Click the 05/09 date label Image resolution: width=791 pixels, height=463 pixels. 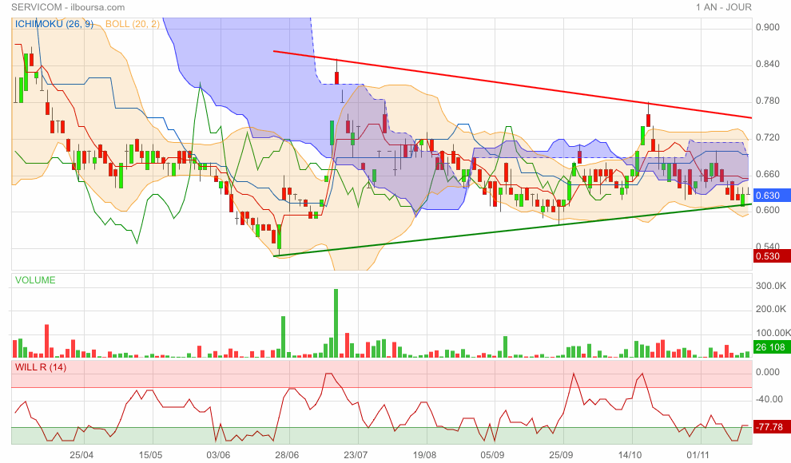(x=492, y=455)
